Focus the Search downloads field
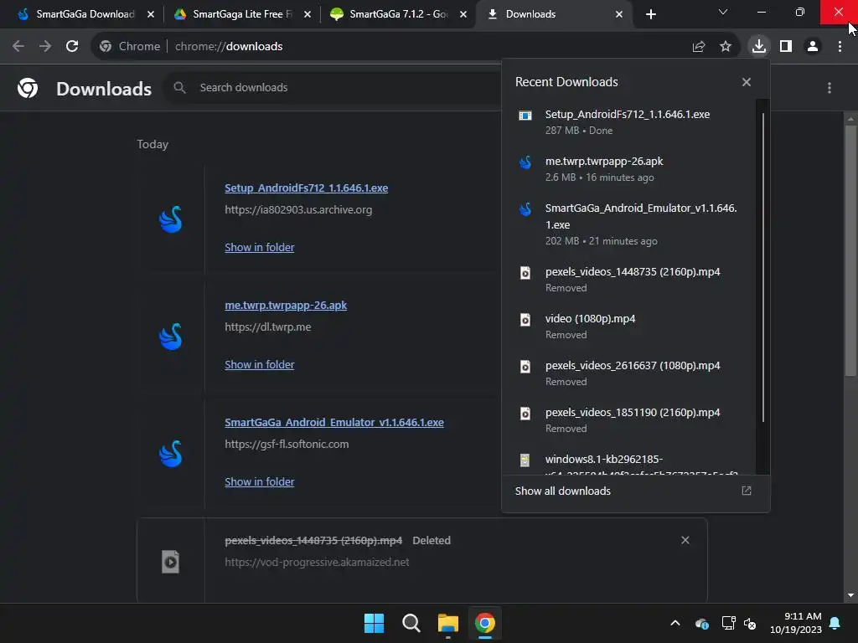 coord(333,87)
